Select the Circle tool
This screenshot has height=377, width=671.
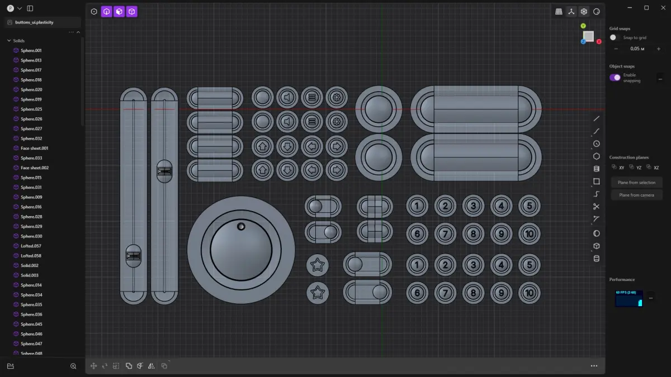pyautogui.click(x=597, y=144)
